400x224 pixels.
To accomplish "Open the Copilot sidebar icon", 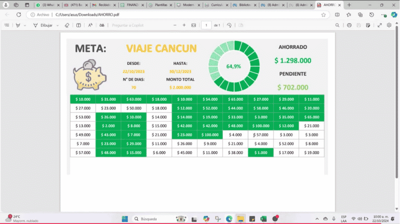I will pyautogui.click(x=394, y=15).
